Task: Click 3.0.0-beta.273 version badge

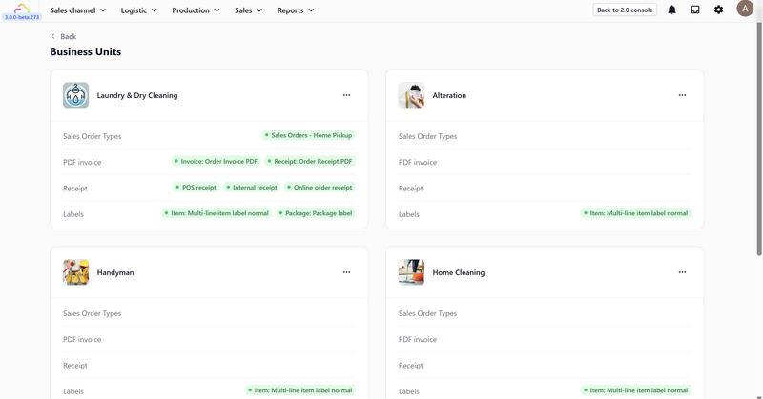Action: click(22, 17)
